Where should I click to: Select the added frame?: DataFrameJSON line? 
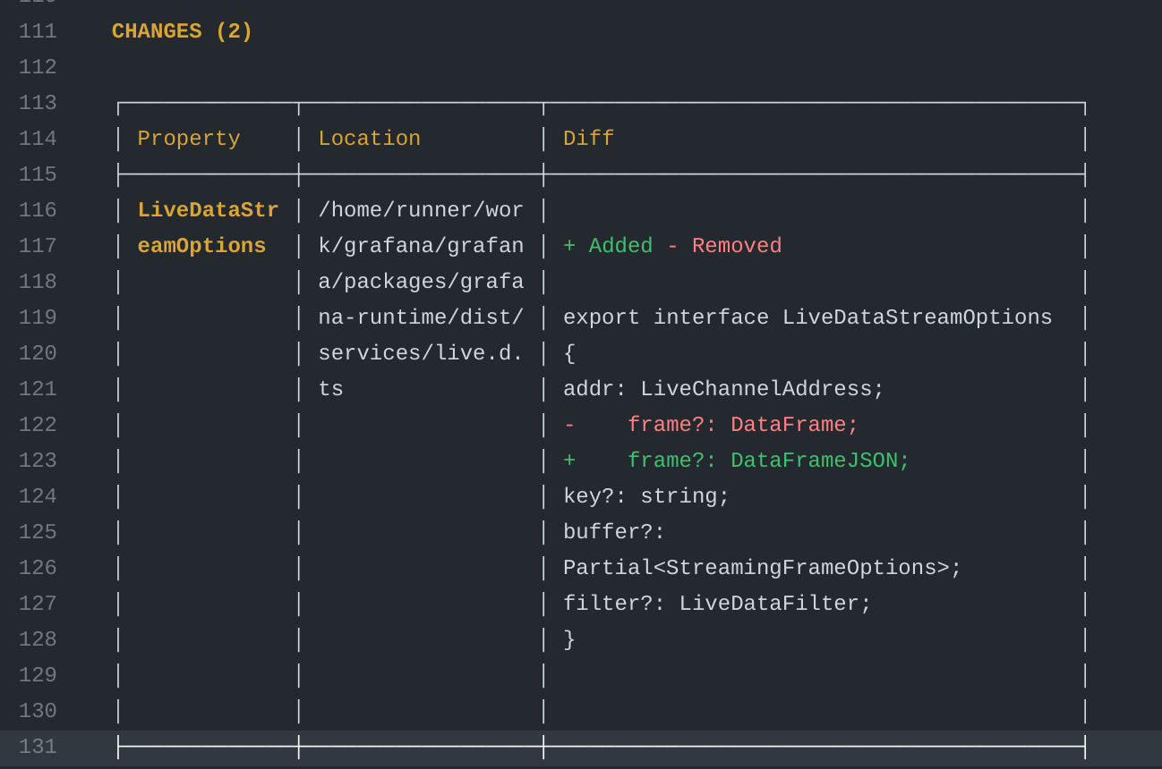pos(734,460)
